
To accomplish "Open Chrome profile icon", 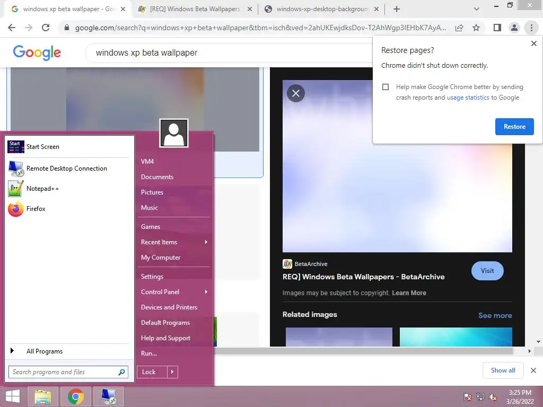I will click(514, 28).
